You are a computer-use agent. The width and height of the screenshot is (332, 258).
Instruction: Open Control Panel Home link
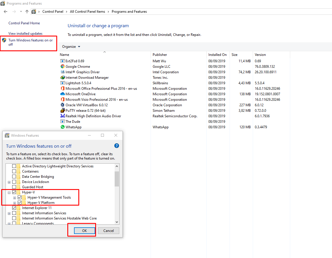click(x=24, y=23)
